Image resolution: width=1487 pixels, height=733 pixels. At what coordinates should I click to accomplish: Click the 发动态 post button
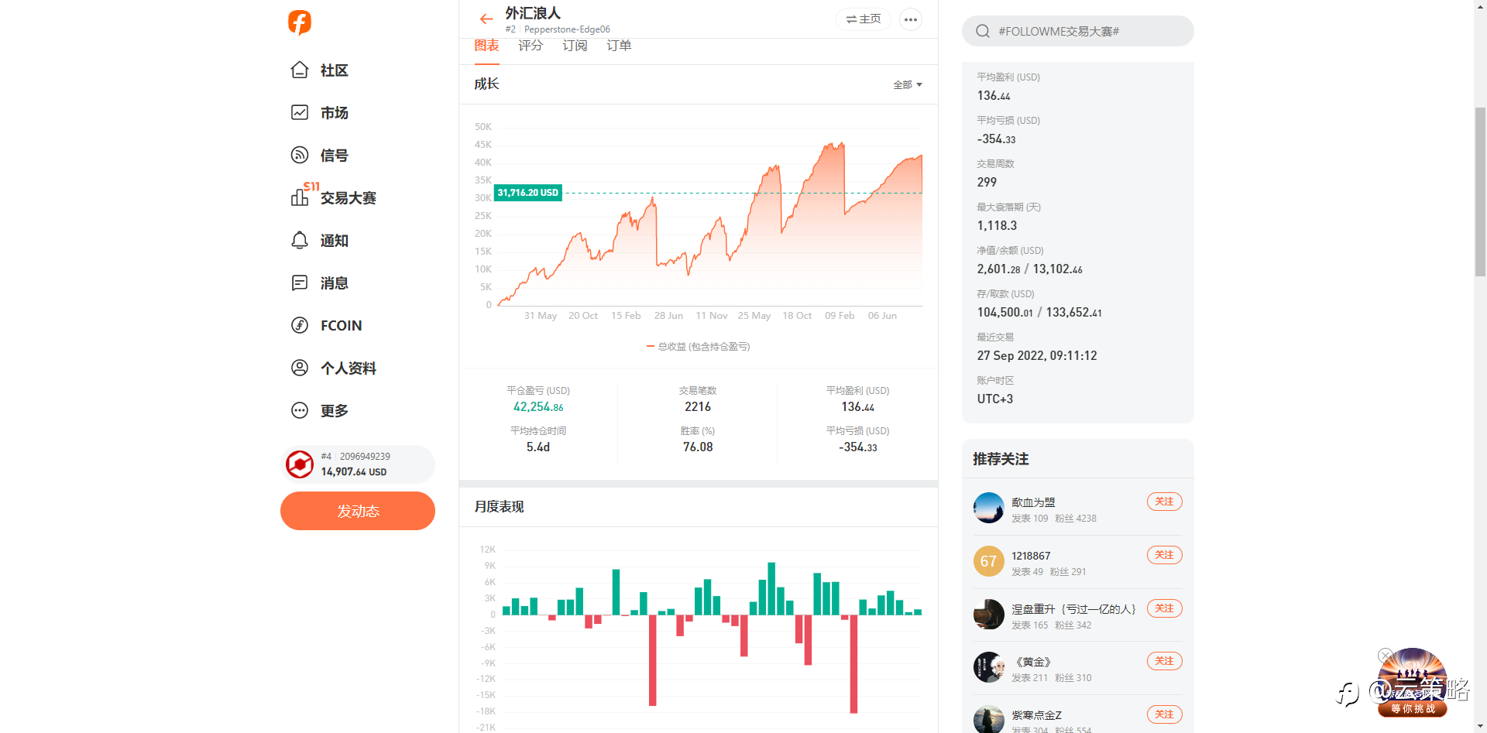(x=358, y=511)
